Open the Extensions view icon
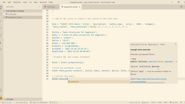The image size is (185, 104). tap(1, 35)
